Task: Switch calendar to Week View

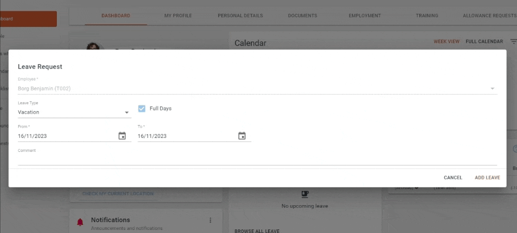Action: pos(447,41)
